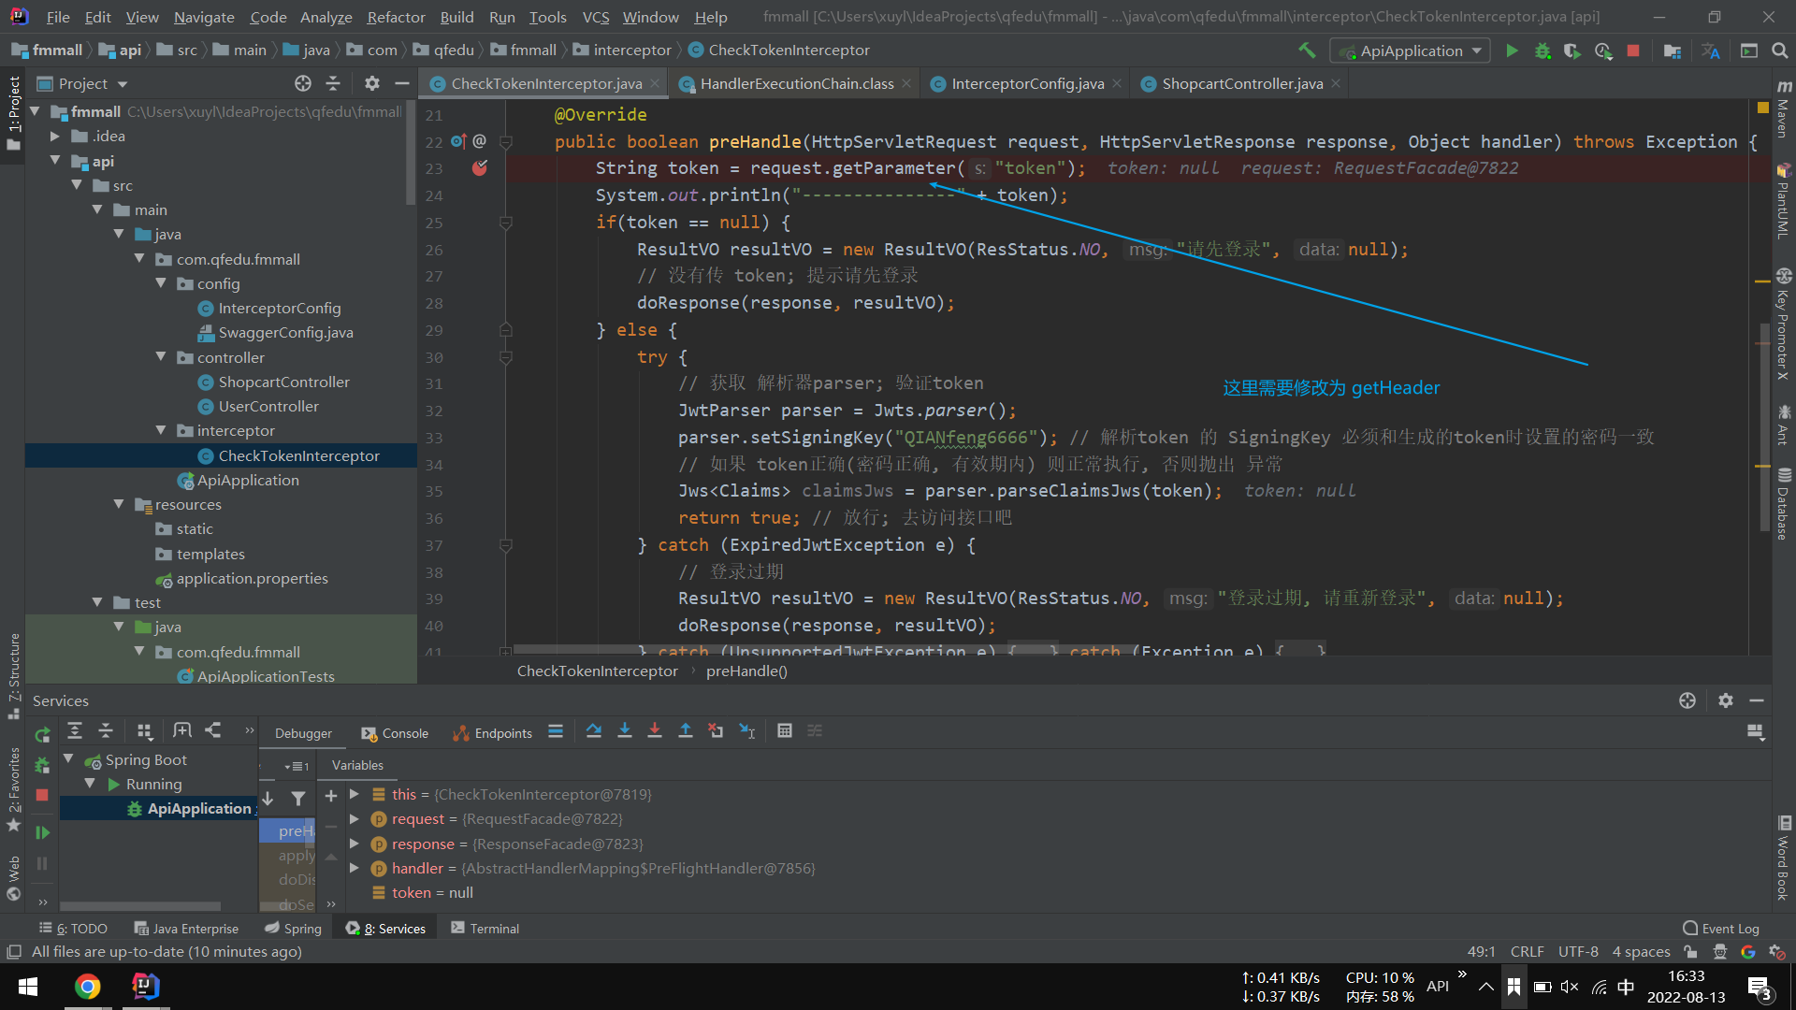Open Evaluate Expression calculator icon

point(785,731)
